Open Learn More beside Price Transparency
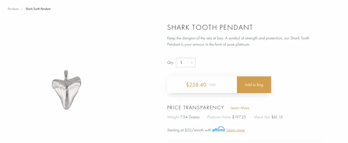The image size is (348, 143). click(240, 108)
